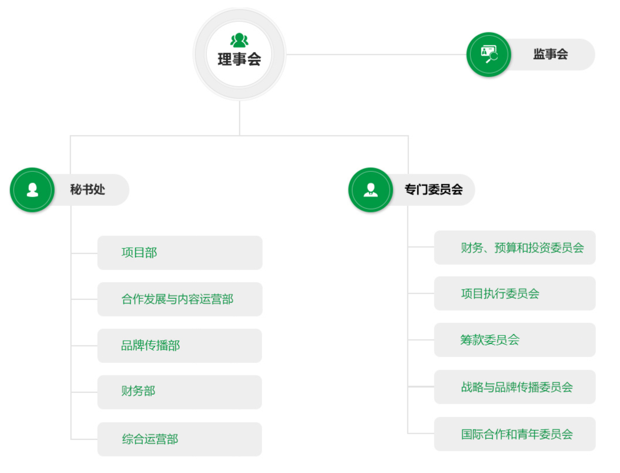Viewport: 620px width, 473px height.
Task: Choose 战略与品牌传播委员会 committee
Action: 515,387
